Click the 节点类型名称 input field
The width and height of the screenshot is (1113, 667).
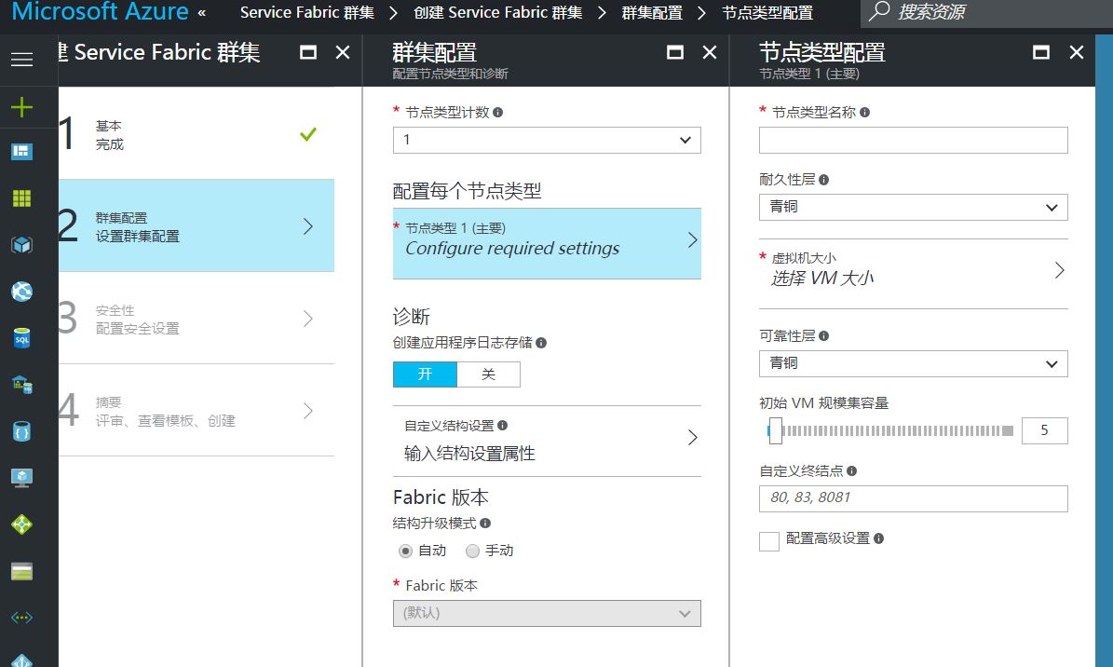(x=914, y=140)
